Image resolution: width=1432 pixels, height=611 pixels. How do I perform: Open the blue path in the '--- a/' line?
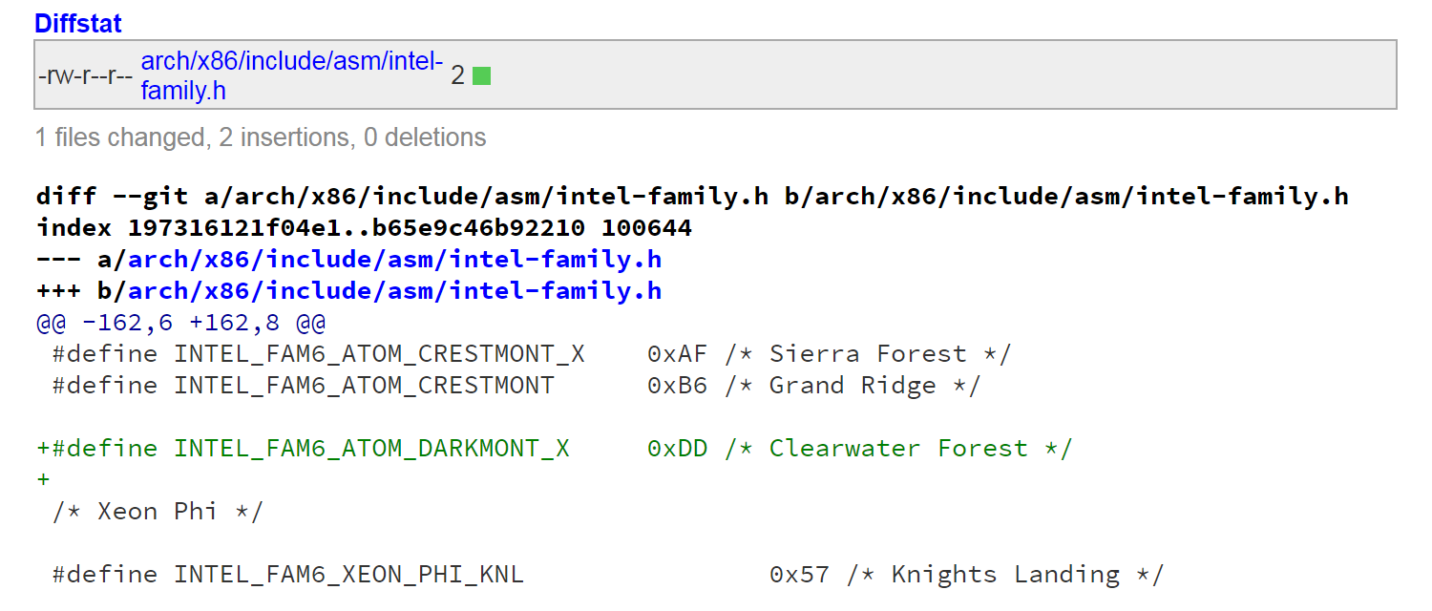(395, 260)
